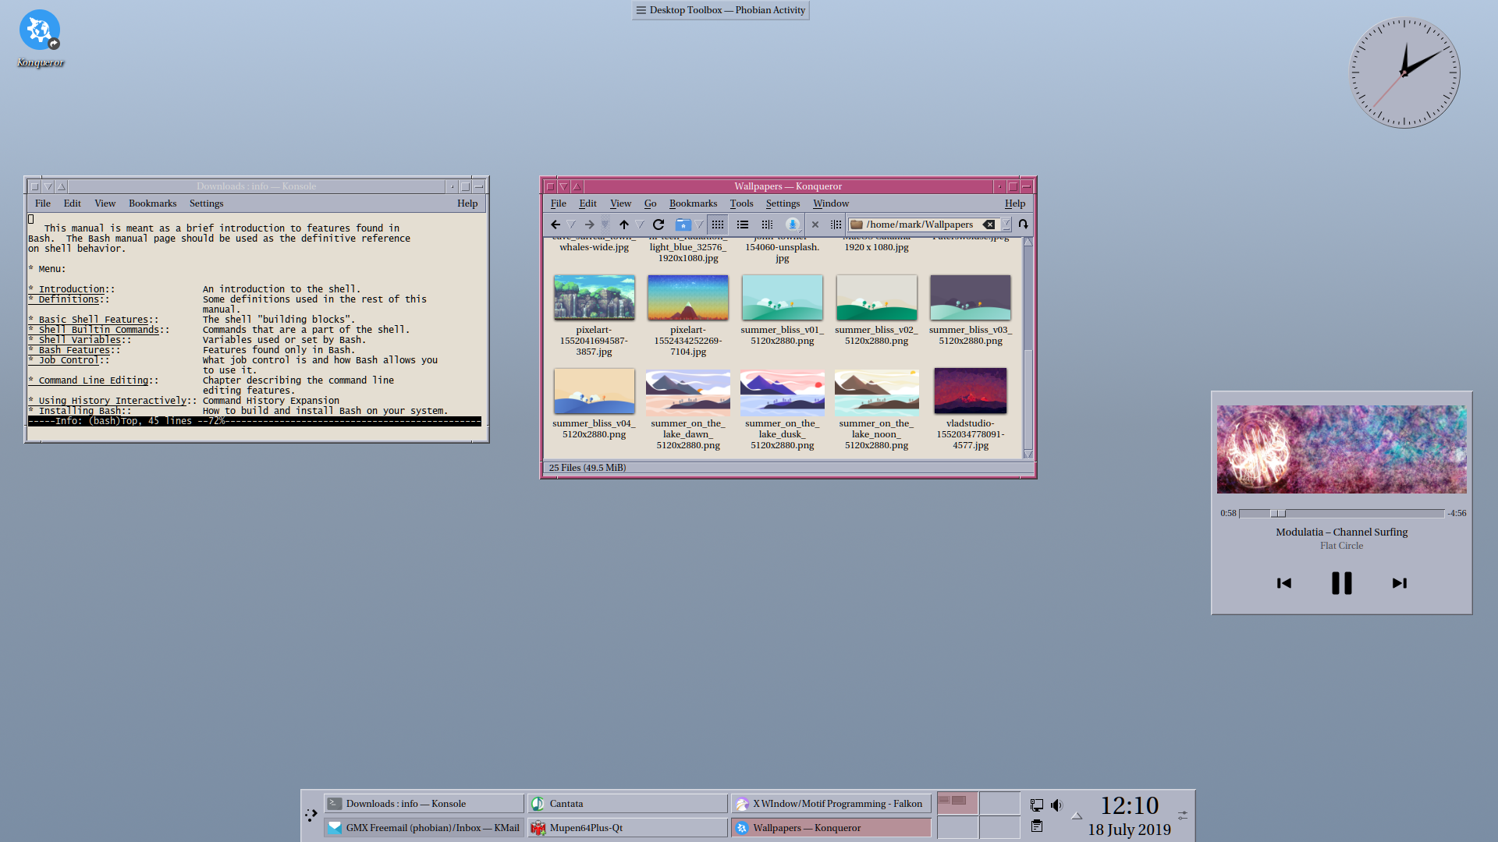Image resolution: width=1498 pixels, height=842 pixels.
Task: Follow the Introduction link in Konsole
Action: coord(71,289)
